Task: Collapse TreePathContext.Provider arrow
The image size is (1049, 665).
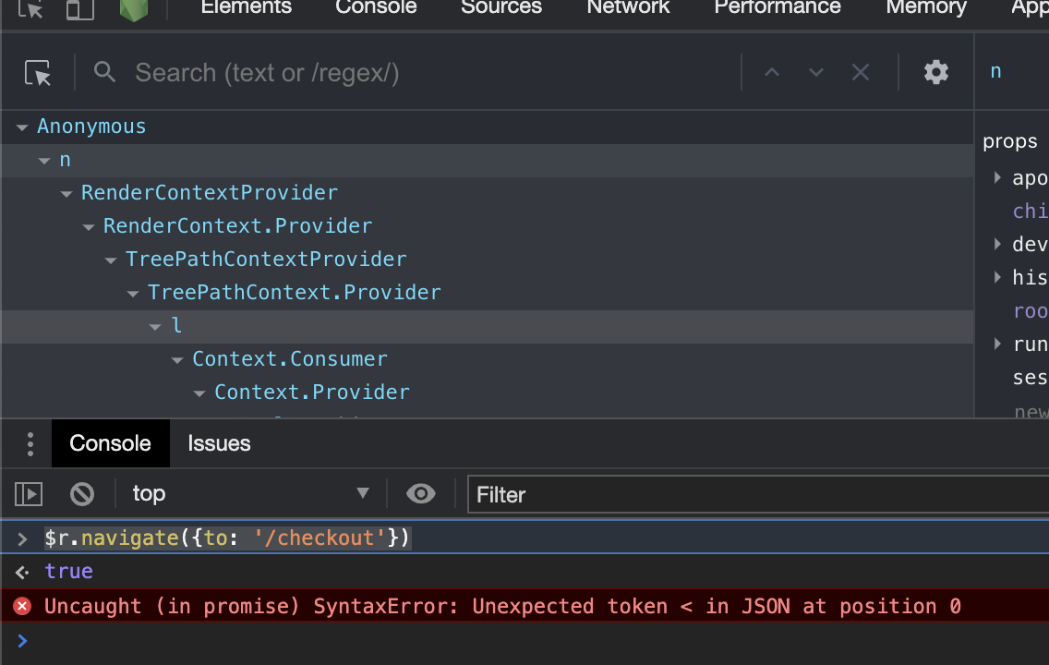Action: [x=133, y=294]
